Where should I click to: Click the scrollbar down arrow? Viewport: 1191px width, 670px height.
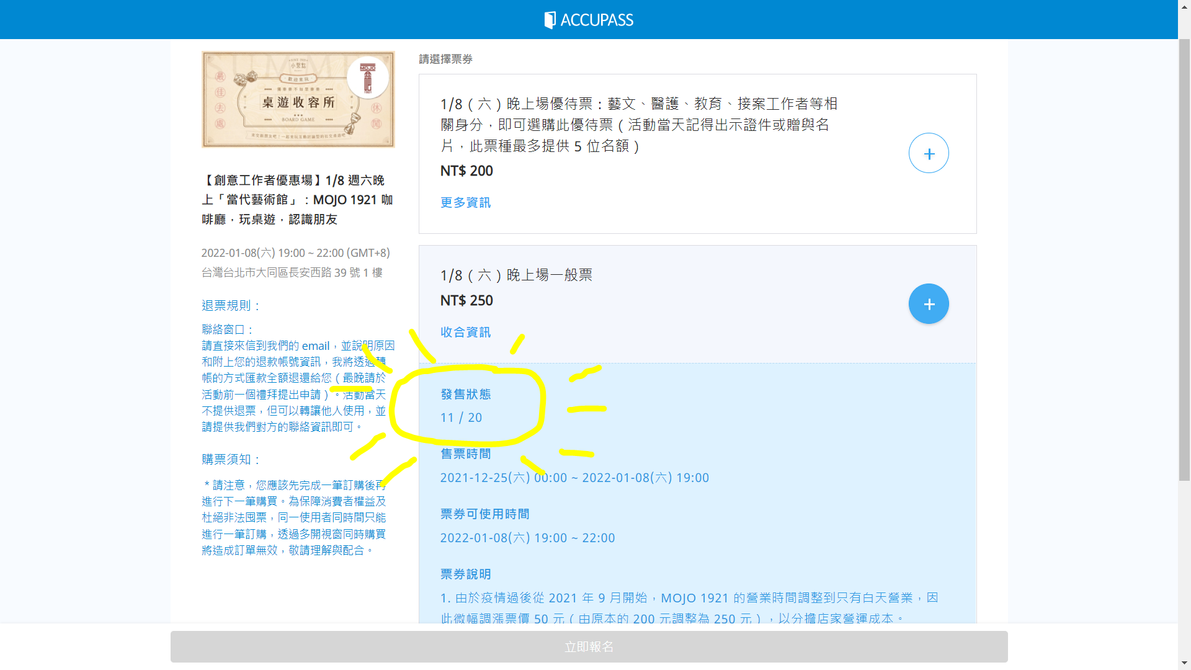point(1184,663)
